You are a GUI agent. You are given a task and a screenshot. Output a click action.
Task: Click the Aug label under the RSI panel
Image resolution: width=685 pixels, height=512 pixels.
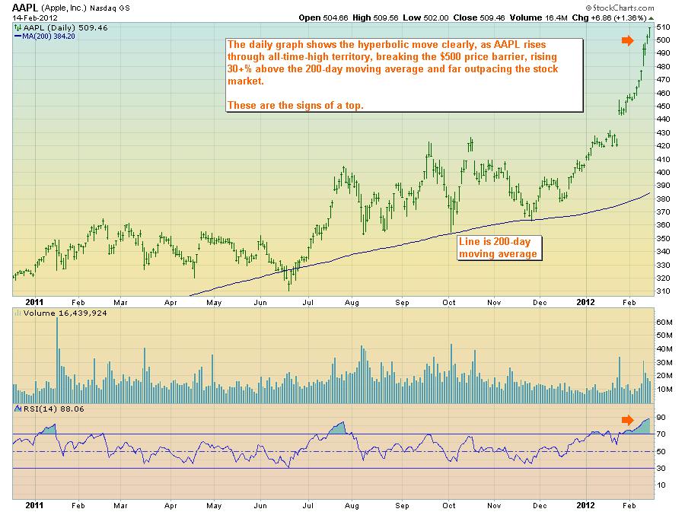(352, 506)
